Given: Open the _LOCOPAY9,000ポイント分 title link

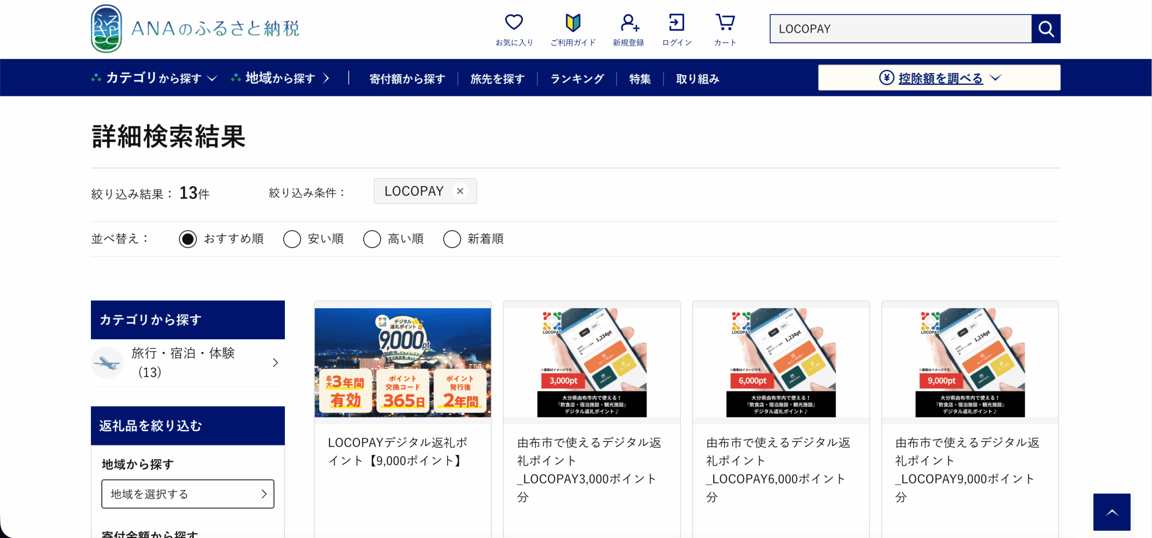Looking at the screenshot, I should pyautogui.click(x=967, y=470).
